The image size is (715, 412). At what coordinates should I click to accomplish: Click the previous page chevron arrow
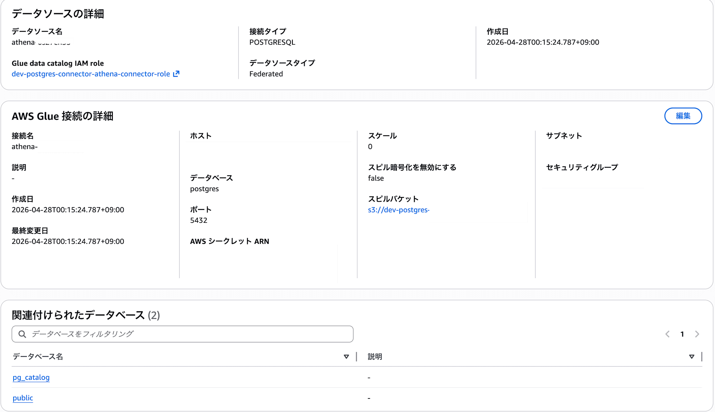(x=667, y=334)
